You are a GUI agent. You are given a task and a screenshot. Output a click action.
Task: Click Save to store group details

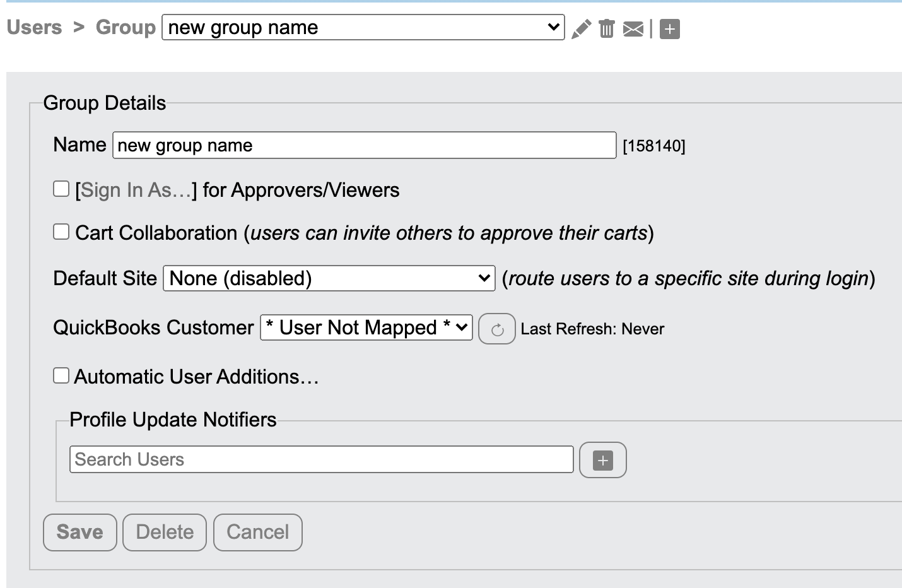pos(79,532)
